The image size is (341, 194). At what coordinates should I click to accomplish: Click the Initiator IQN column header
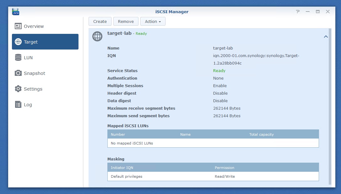click(122, 168)
